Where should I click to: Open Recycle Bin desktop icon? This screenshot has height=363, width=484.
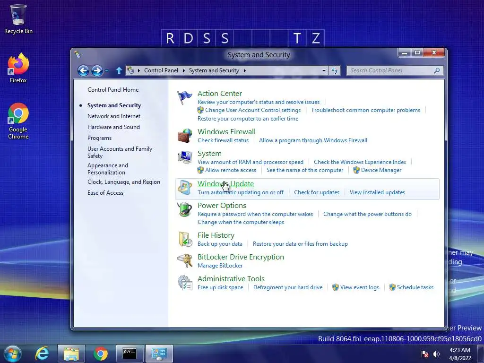(18, 19)
